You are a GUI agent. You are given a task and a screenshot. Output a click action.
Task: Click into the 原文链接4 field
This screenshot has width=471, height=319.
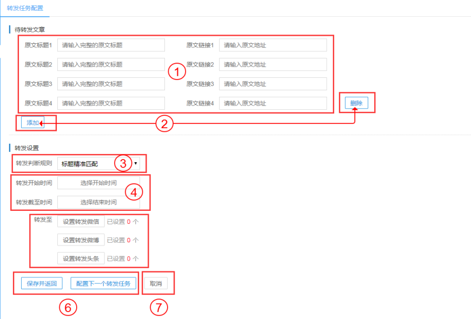coord(273,103)
